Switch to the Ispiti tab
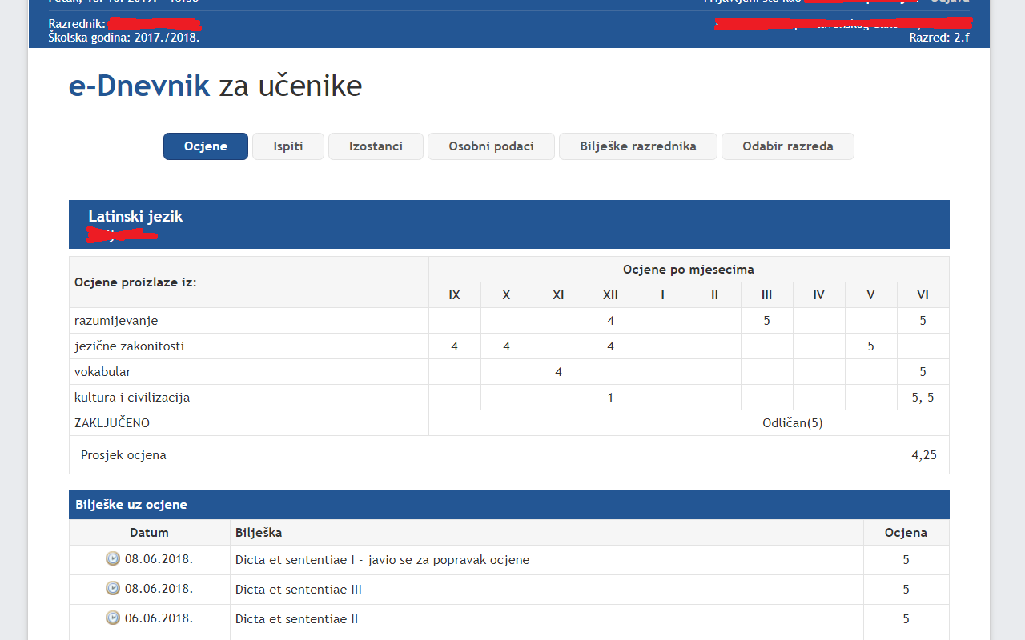 click(x=287, y=146)
